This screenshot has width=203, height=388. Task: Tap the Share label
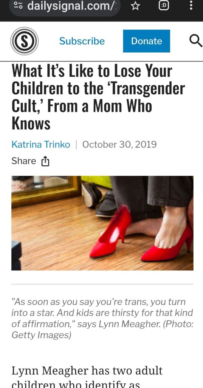(x=24, y=161)
